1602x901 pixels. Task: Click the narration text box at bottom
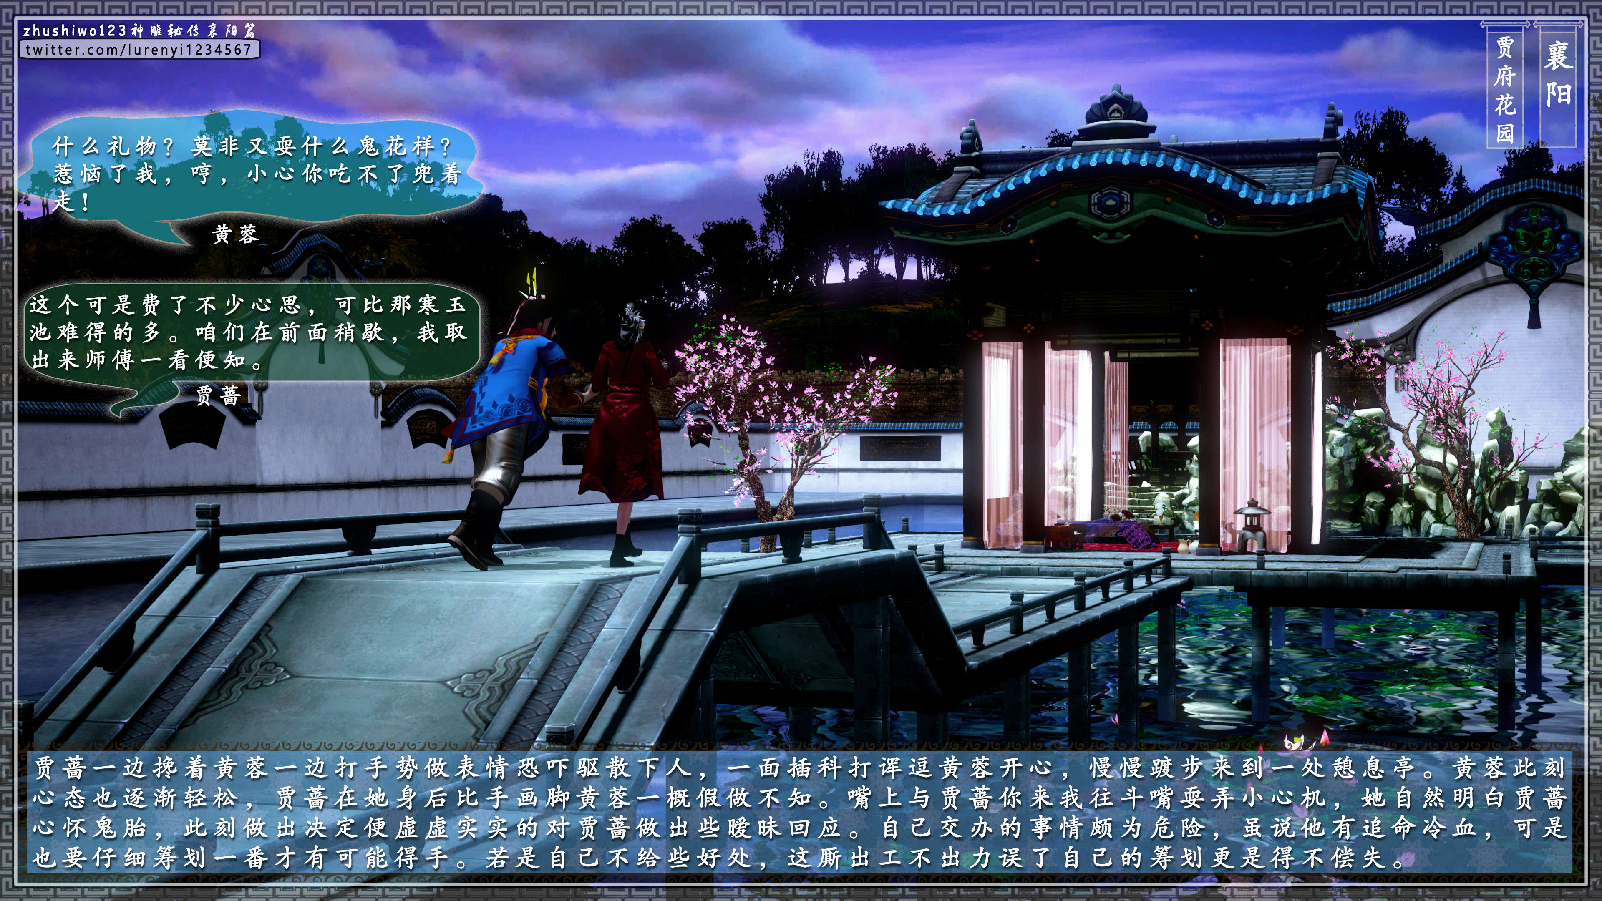[x=800, y=812]
